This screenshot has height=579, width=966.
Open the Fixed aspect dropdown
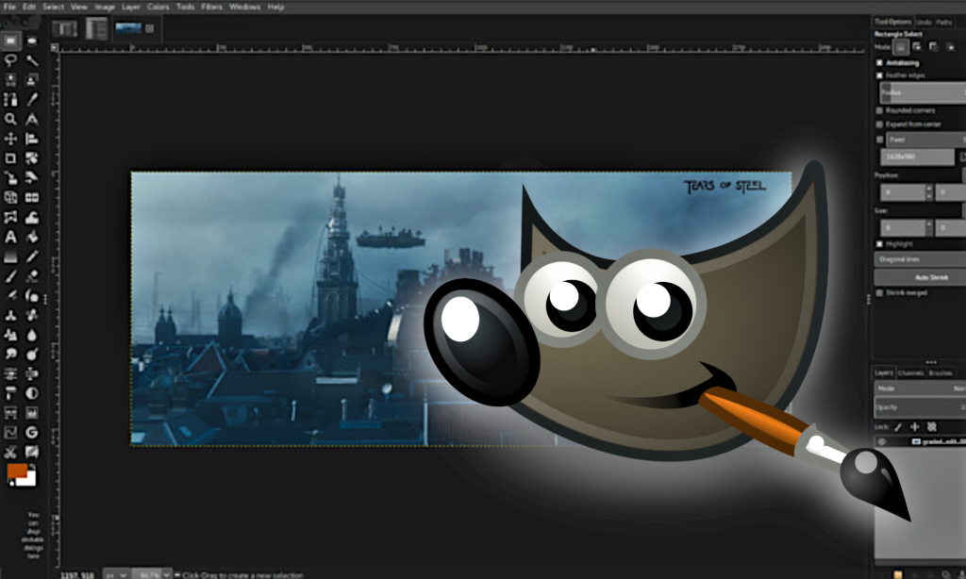tap(926, 140)
